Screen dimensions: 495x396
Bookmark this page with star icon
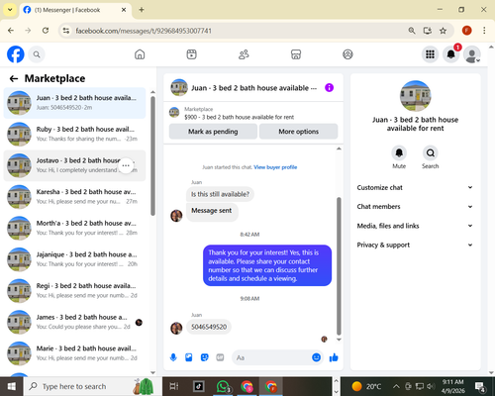click(443, 31)
